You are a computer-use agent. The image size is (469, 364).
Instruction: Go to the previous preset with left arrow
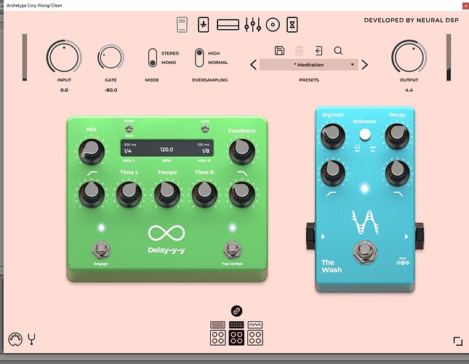click(253, 65)
